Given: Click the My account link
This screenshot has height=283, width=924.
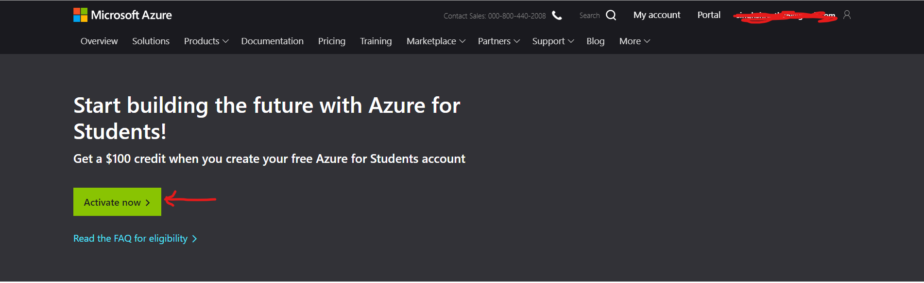Looking at the screenshot, I should coord(656,15).
